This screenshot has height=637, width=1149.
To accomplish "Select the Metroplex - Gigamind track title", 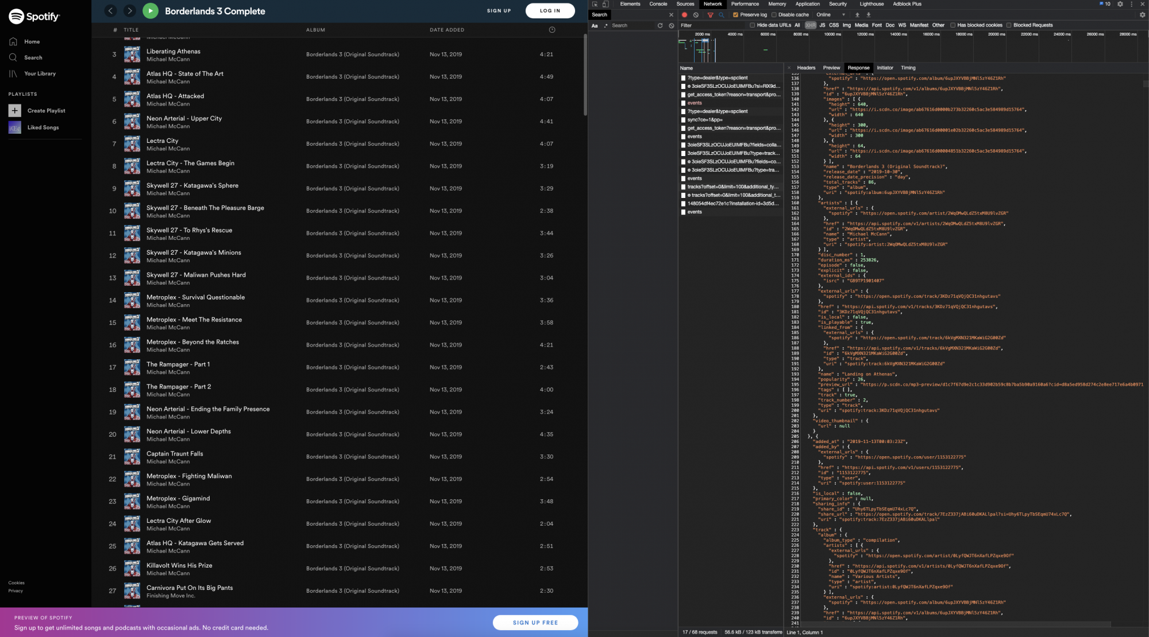I will pyautogui.click(x=178, y=498).
